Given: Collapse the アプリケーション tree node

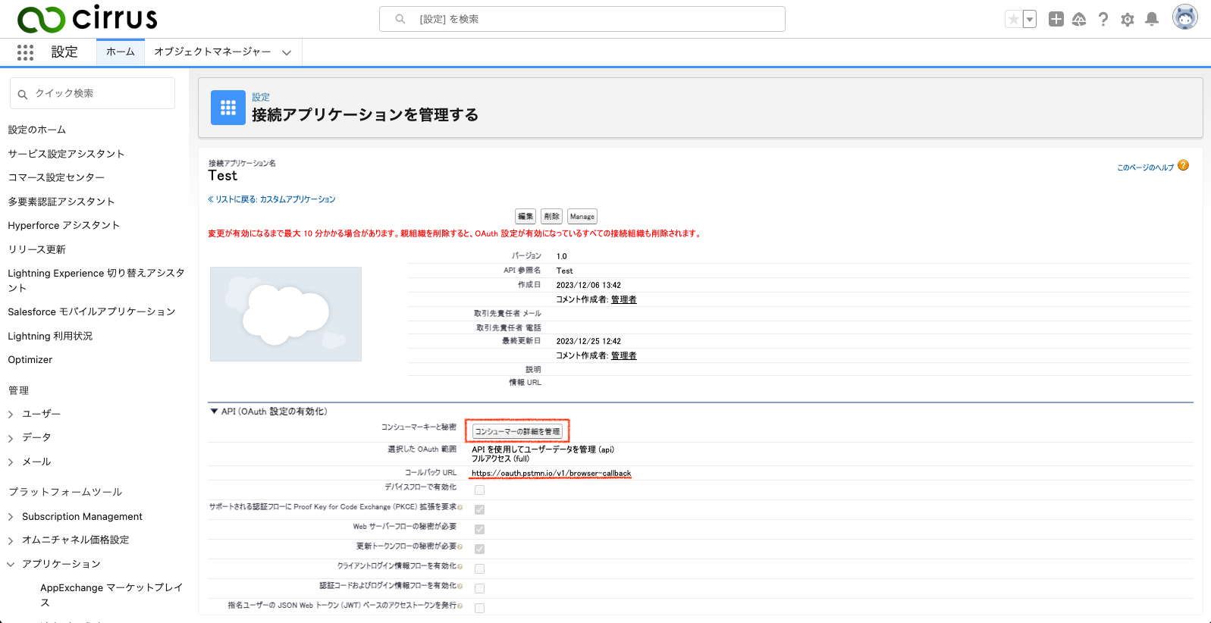Looking at the screenshot, I should click(11, 565).
